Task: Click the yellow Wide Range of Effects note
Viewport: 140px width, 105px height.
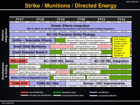Action: point(121,47)
